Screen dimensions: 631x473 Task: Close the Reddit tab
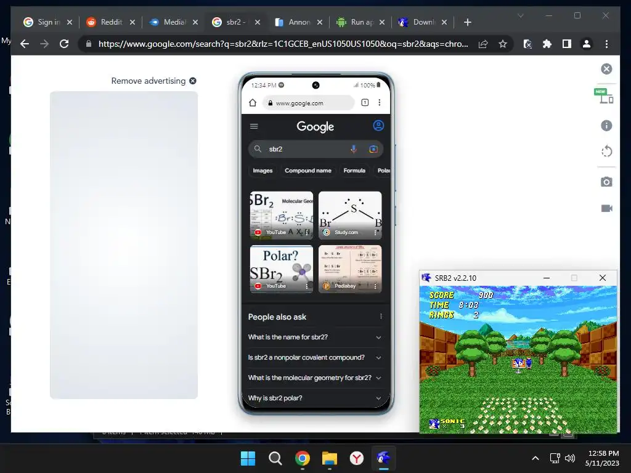point(132,22)
